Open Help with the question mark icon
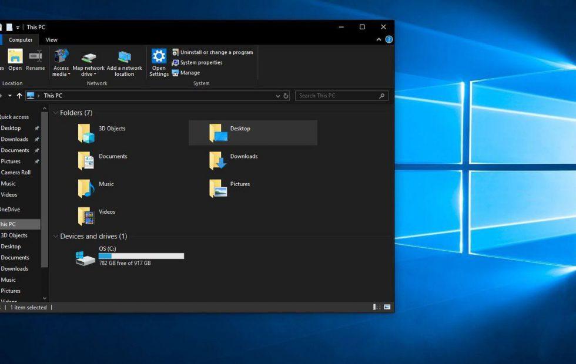 [x=389, y=40]
